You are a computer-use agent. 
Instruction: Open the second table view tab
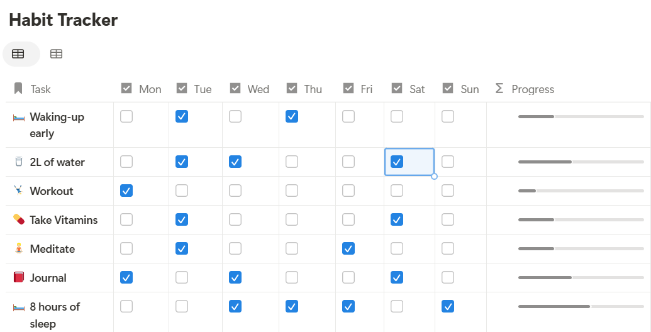tap(56, 54)
